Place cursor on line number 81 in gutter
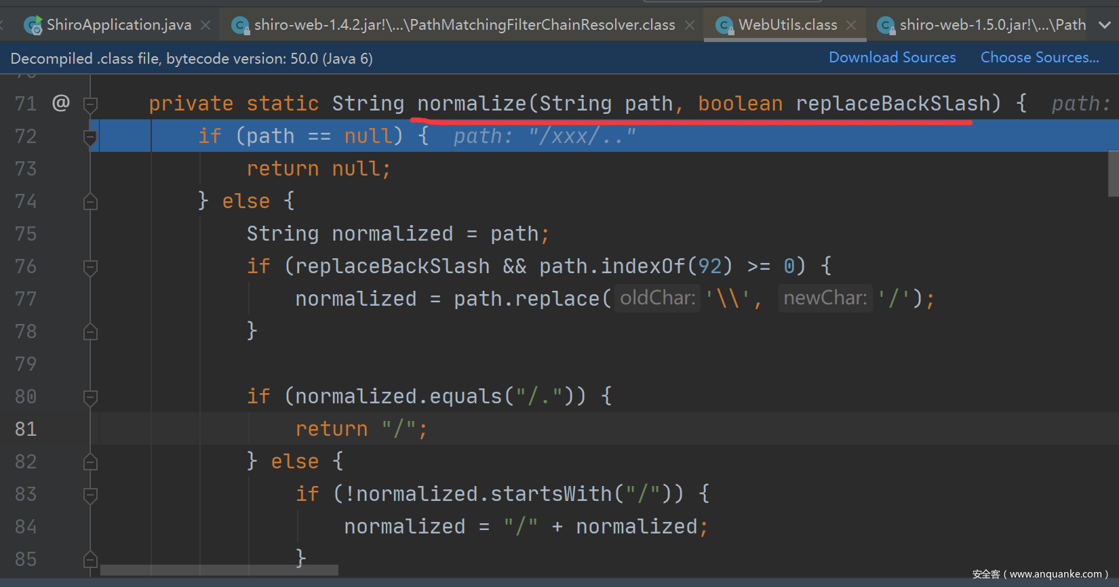 coord(26,429)
